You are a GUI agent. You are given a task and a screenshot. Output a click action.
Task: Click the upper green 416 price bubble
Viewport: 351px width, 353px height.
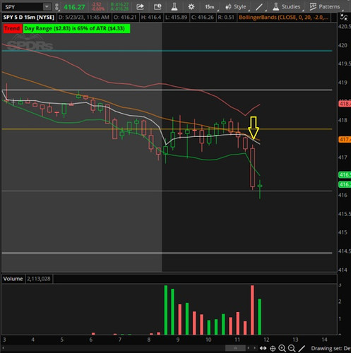point(345,174)
